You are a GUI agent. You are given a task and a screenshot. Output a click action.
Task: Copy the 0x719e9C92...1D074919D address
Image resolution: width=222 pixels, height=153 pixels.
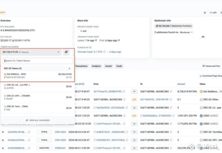point(171,100)
